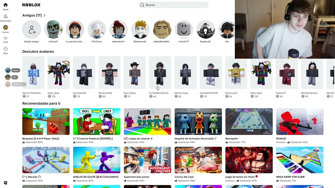Open the Destacadas charts icon
The width and height of the screenshot is (335, 188).
[x=5, y=16]
